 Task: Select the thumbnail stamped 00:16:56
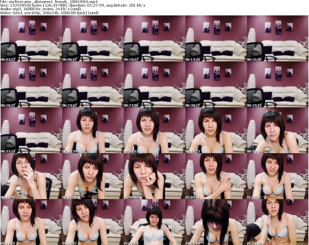click(x=278, y=38)
